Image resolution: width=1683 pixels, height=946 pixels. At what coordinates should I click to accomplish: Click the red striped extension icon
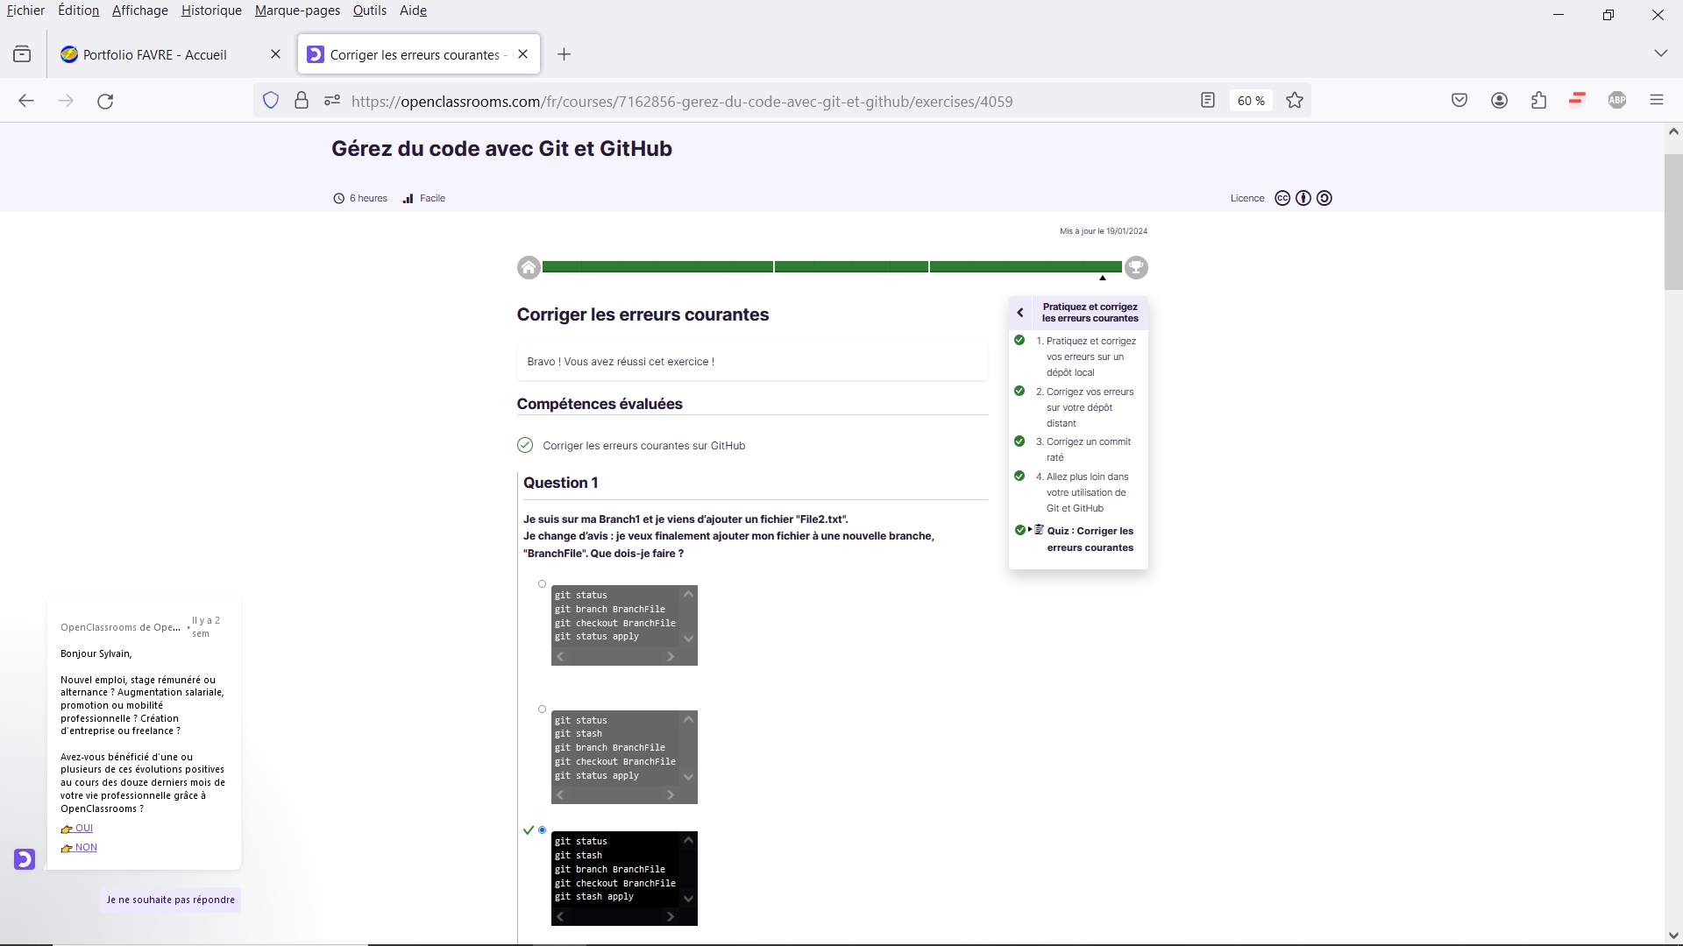tap(1578, 99)
